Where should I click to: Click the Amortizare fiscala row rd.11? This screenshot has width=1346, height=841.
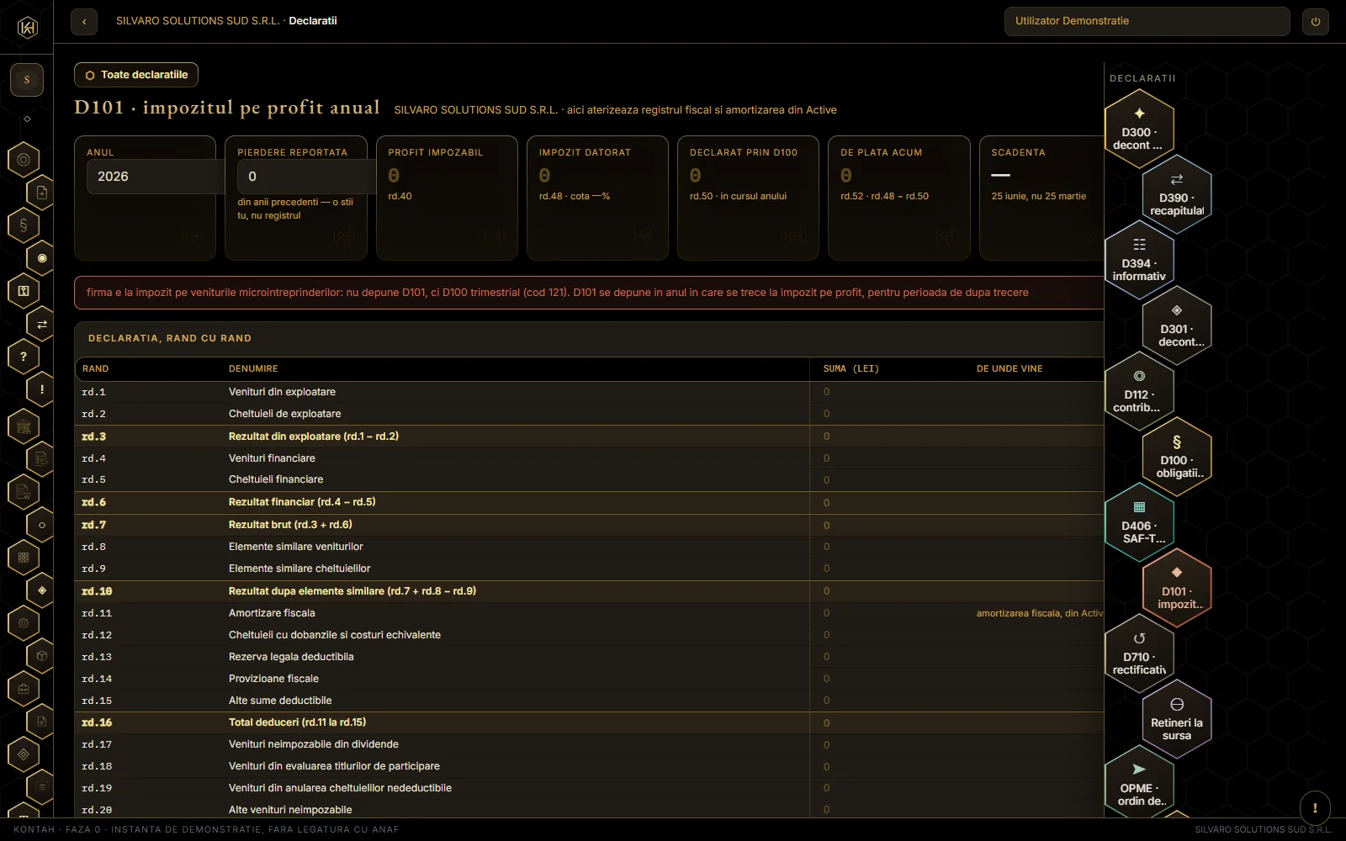click(x=589, y=613)
